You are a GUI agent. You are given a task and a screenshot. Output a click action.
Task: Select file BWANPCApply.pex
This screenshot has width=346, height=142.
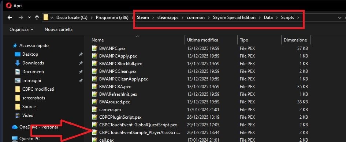pos(118,56)
